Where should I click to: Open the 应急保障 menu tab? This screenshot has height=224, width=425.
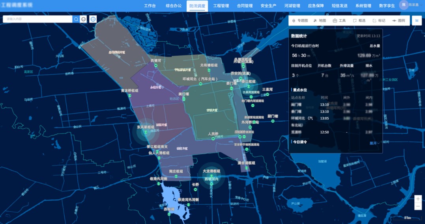pyautogui.click(x=316, y=6)
